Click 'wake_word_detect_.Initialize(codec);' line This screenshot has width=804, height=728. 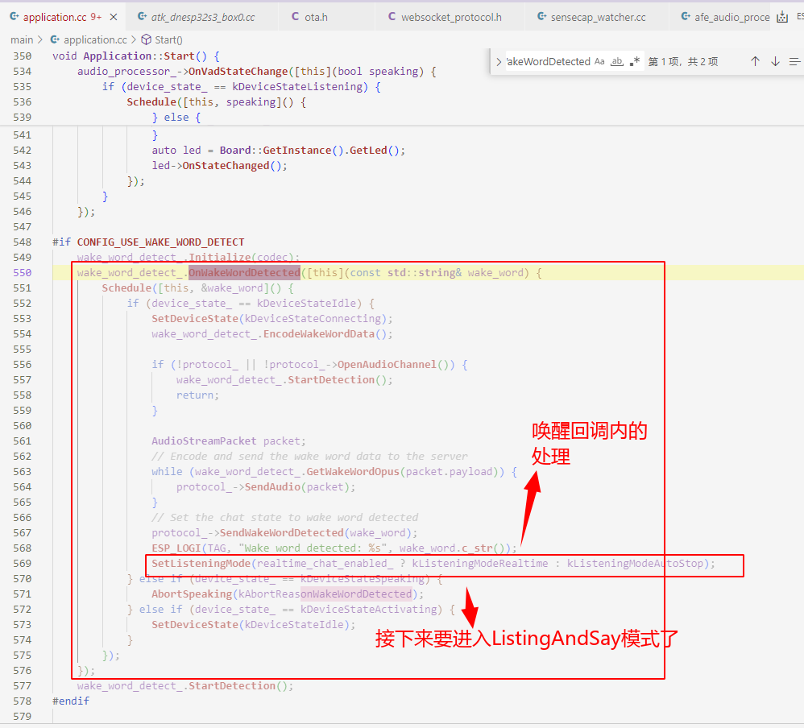pos(189,258)
